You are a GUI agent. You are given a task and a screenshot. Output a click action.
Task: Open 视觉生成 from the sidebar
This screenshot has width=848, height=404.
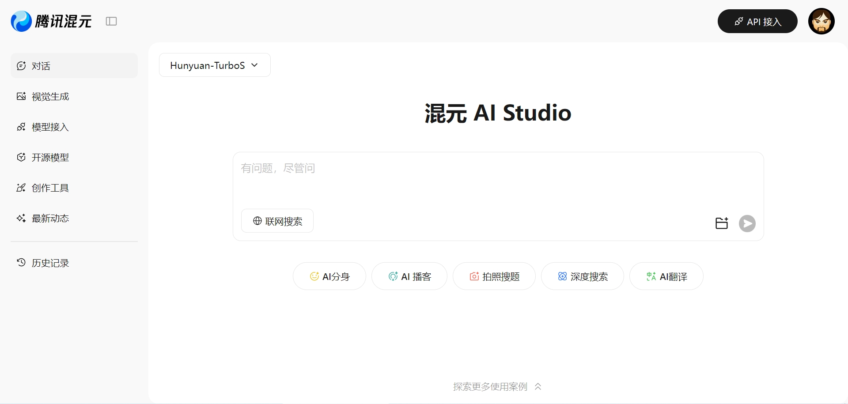click(74, 96)
